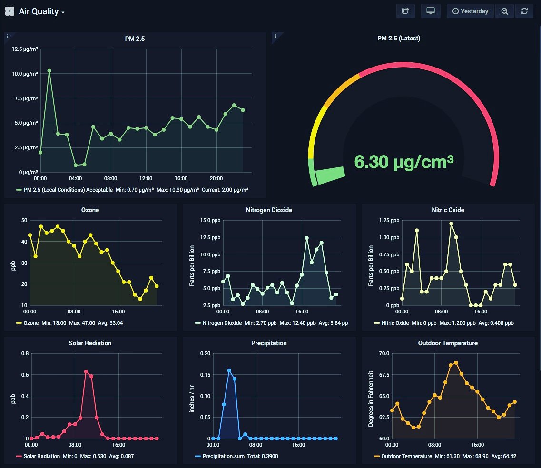Viewport: 541px width, 468px height.
Task: Click green PM-2.5 legend color swatch
Action: [x=19, y=190]
